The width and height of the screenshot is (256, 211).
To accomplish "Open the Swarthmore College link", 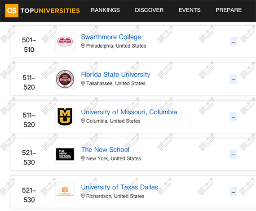I will click(x=111, y=37).
